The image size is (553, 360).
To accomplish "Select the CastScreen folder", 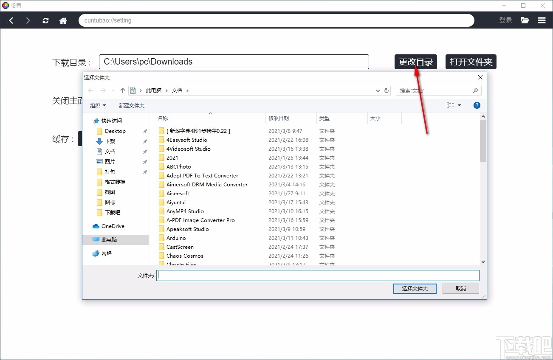I will click(x=180, y=247).
